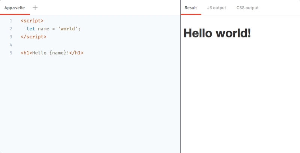
Task: Click the 'world' string in the code
Action: 68,28
